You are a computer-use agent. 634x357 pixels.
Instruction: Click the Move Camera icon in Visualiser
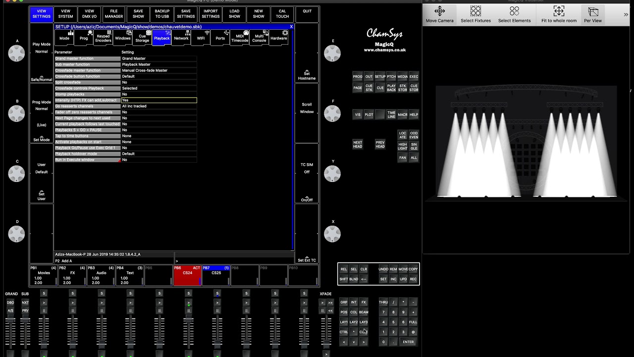click(x=439, y=14)
